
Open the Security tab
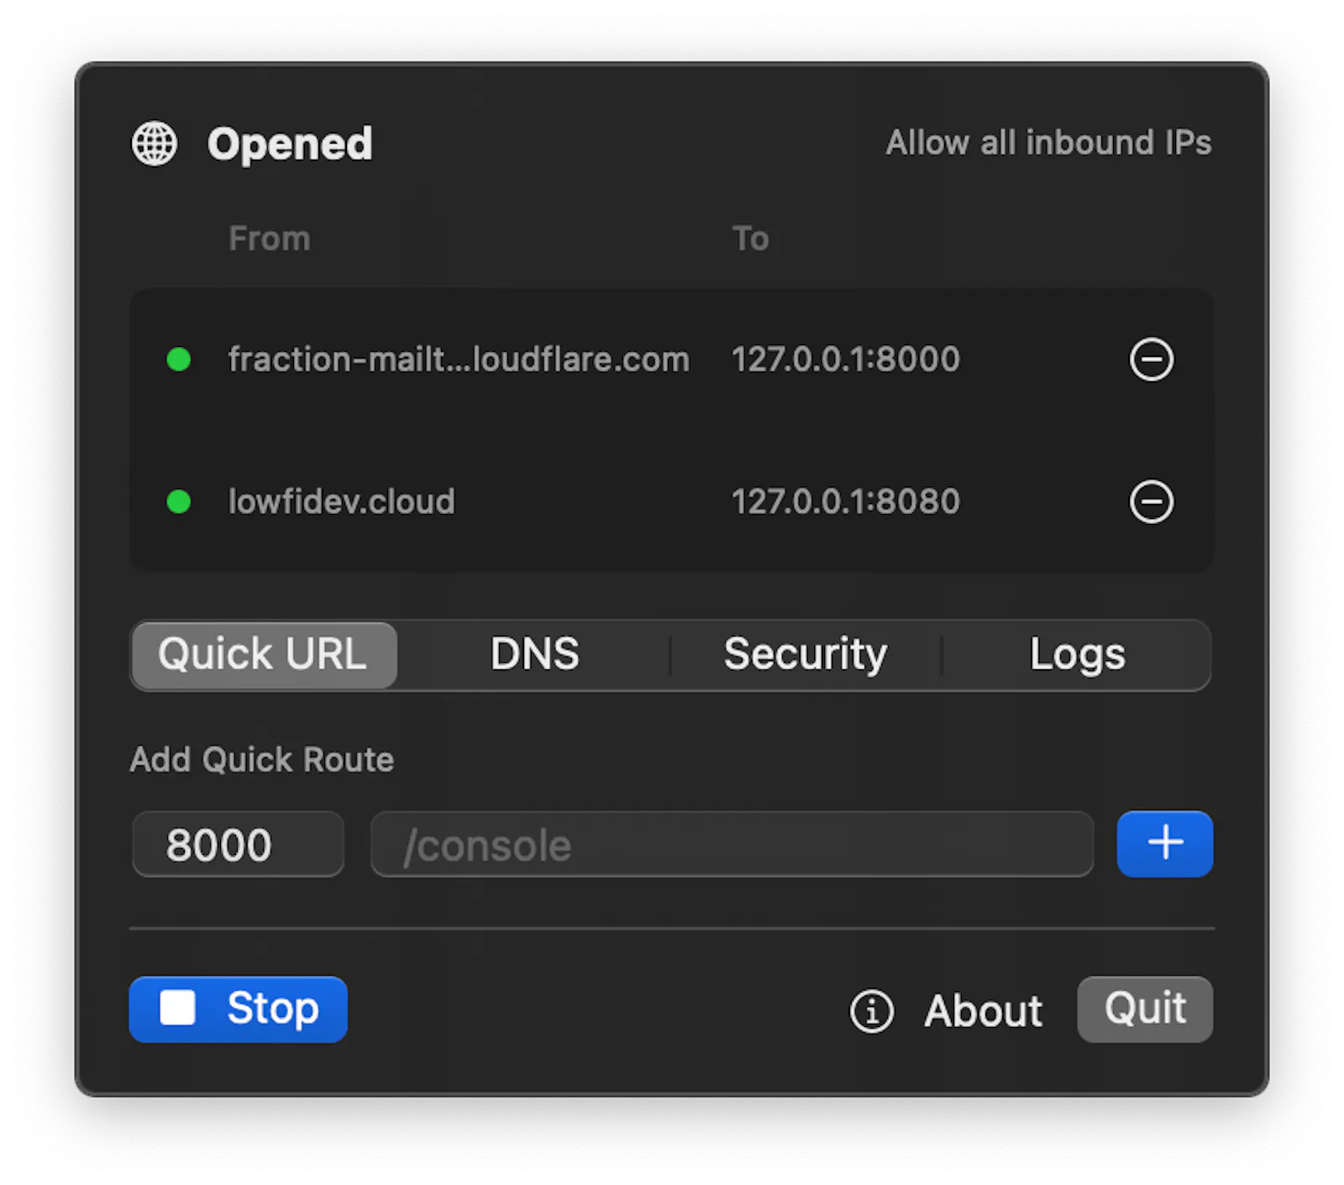pyautogui.click(x=806, y=655)
